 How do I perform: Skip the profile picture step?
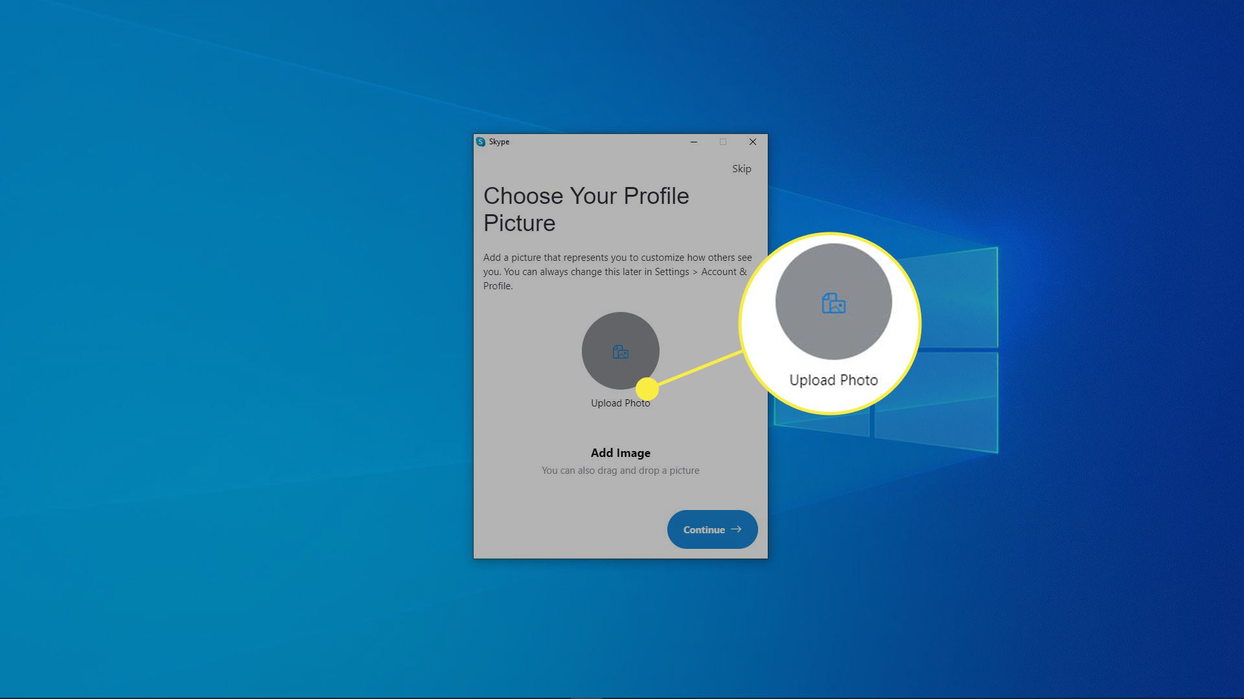(741, 168)
